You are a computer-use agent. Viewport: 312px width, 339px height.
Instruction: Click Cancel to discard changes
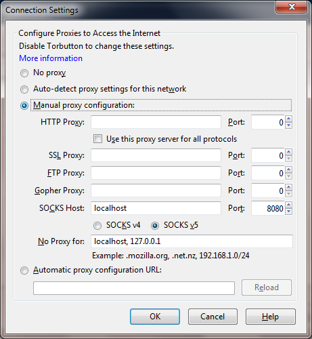213,317
